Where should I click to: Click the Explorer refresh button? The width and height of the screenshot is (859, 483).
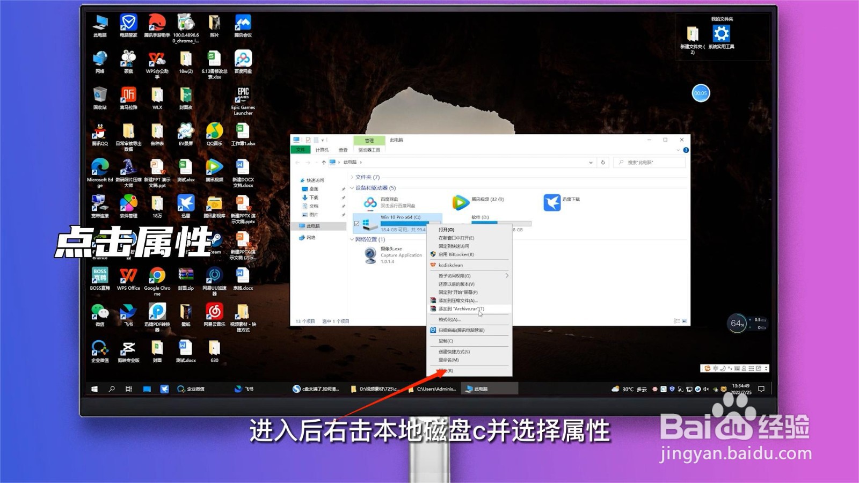[x=603, y=162]
